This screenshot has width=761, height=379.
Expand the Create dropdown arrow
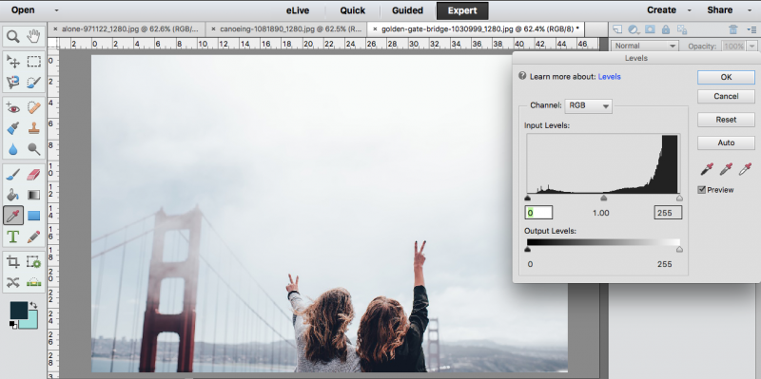pyautogui.click(x=689, y=10)
